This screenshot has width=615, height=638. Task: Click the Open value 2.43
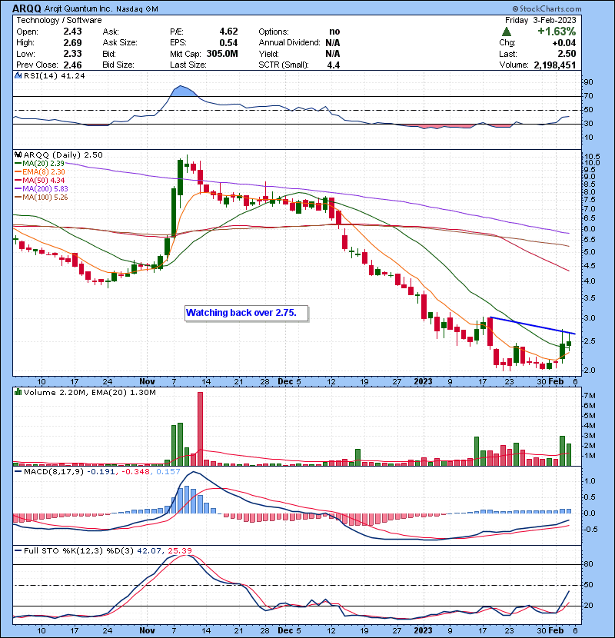72,32
